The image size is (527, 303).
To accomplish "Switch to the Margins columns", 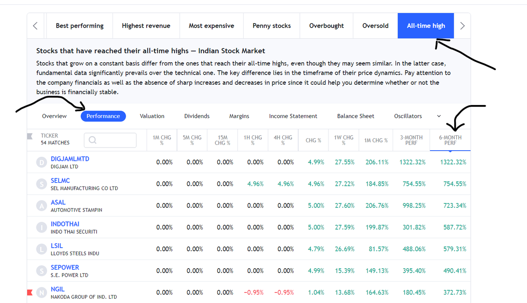I will (x=239, y=116).
